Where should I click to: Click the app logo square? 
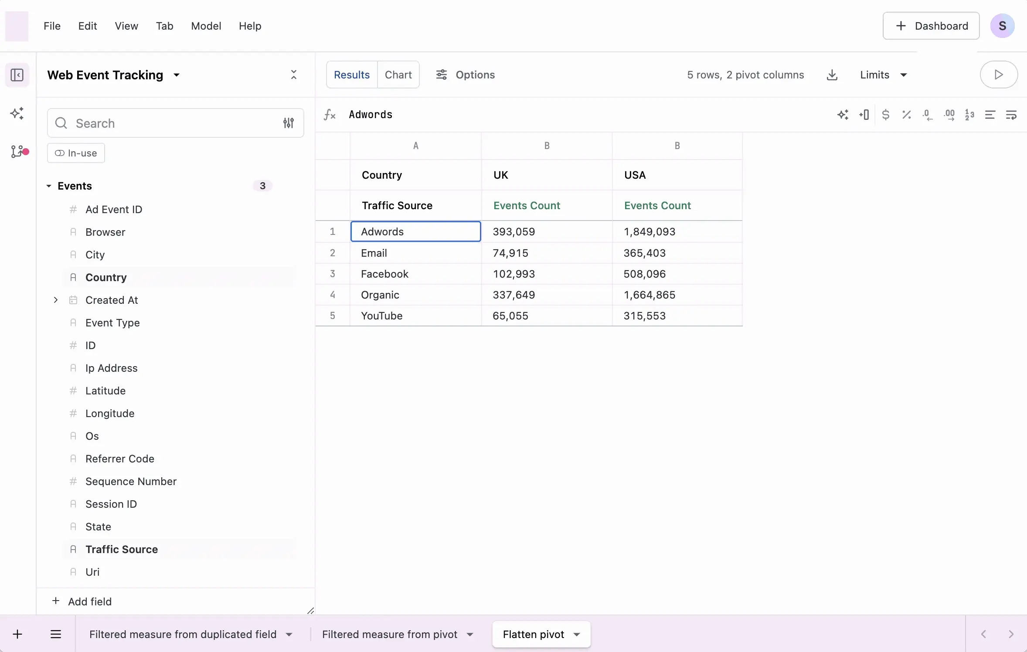(x=17, y=26)
